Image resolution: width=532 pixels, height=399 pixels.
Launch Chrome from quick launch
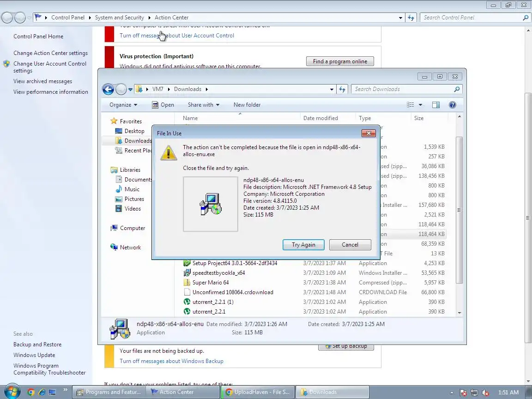[31, 392]
